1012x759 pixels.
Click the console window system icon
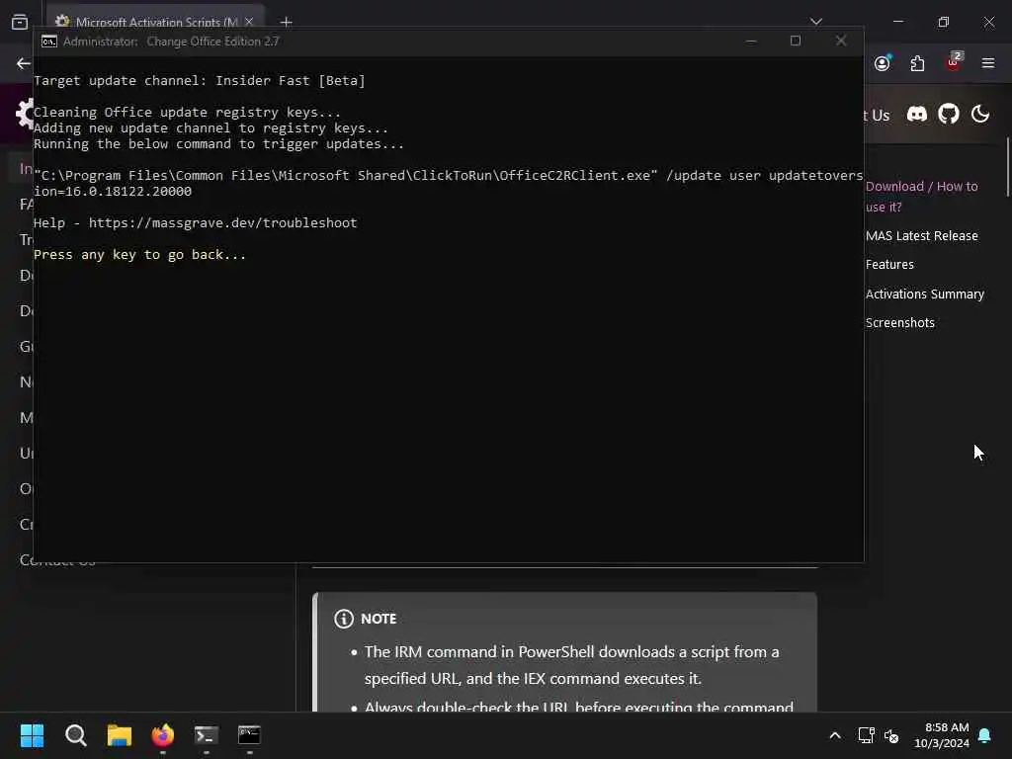point(49,42)
